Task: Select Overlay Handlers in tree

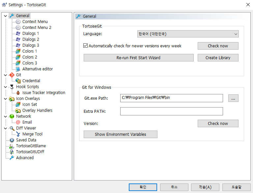Action: click(37, 110)
